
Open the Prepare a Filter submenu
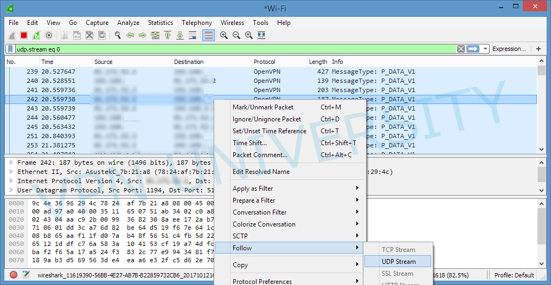(290, 200)
